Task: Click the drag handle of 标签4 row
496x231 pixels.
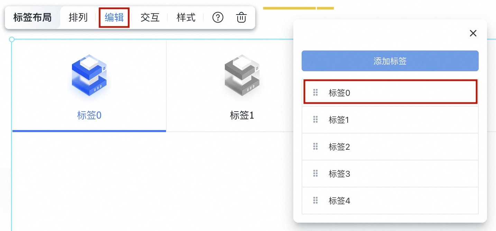Action: [x=315, y=200]
